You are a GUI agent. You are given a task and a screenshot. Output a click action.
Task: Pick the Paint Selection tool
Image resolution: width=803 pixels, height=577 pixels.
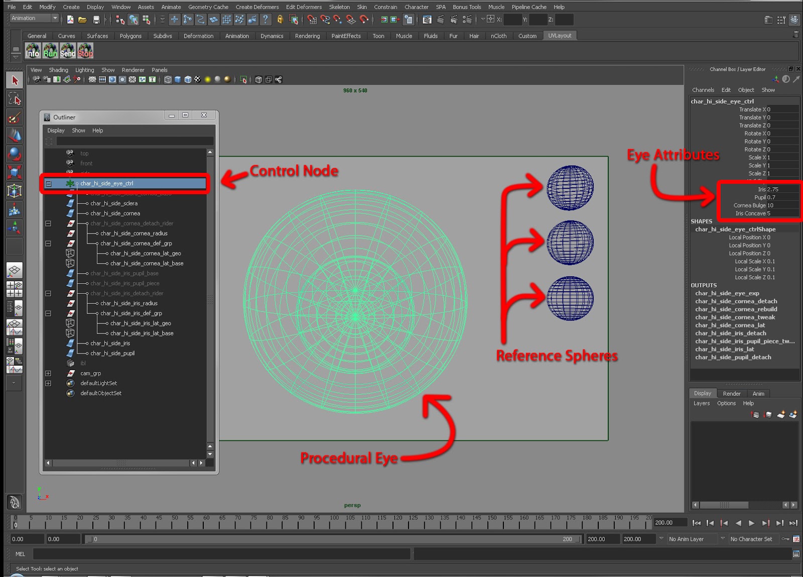click(14, 118)
